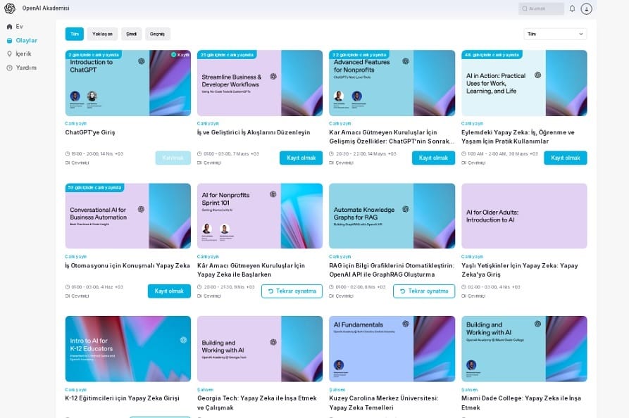This screenshot has height=418, width=629.
Task: Open Miami Dade College: Yapay Zeka title
Action: (521, 403)
